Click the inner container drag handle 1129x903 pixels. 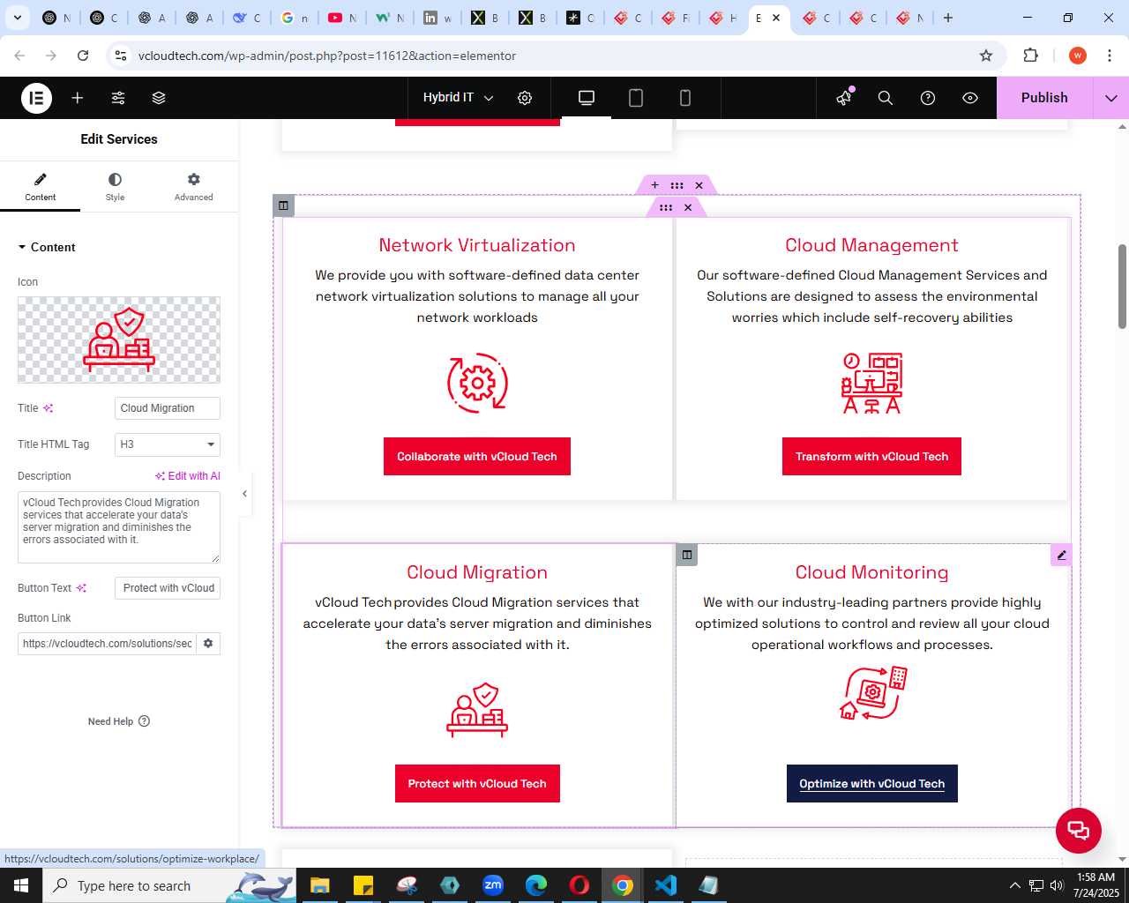click(666, 207)
